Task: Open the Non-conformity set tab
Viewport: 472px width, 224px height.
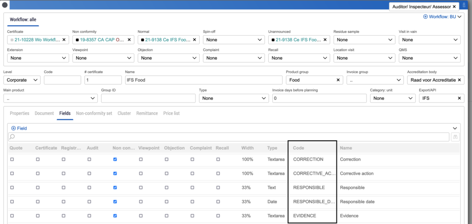Action: click(94, 113)
